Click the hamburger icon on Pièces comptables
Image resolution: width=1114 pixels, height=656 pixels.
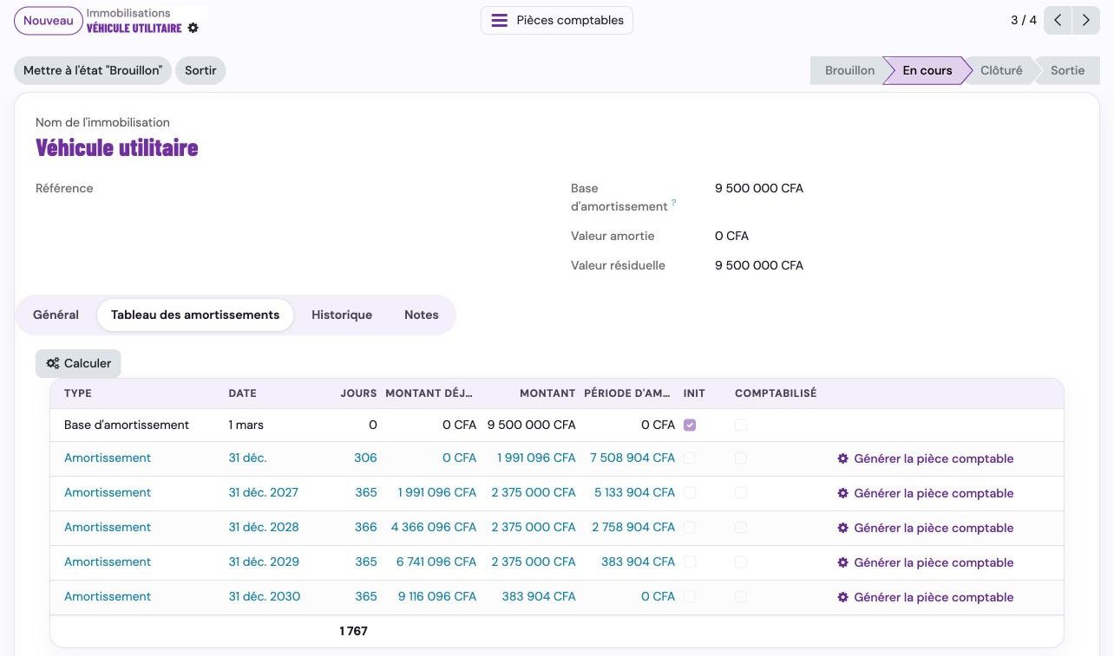click(x=500, y=20)
